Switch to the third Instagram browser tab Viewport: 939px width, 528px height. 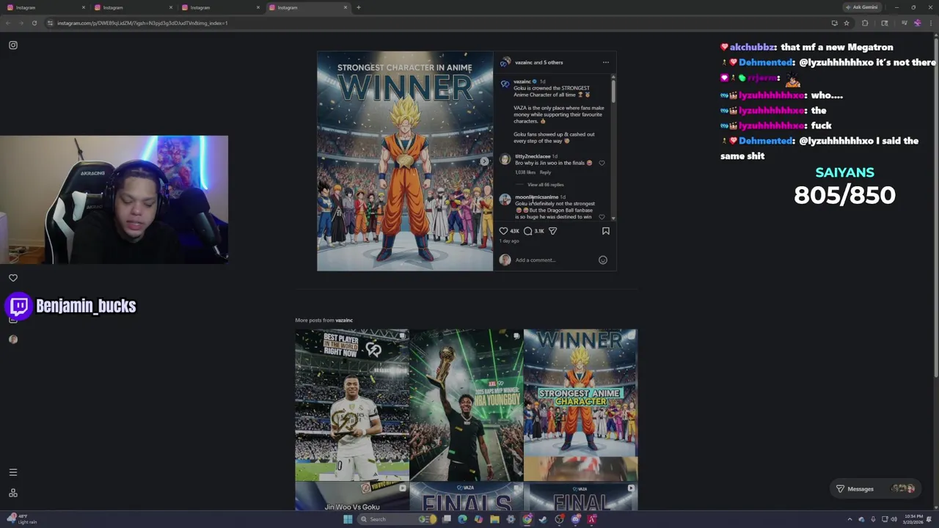(x=220, y=7)
